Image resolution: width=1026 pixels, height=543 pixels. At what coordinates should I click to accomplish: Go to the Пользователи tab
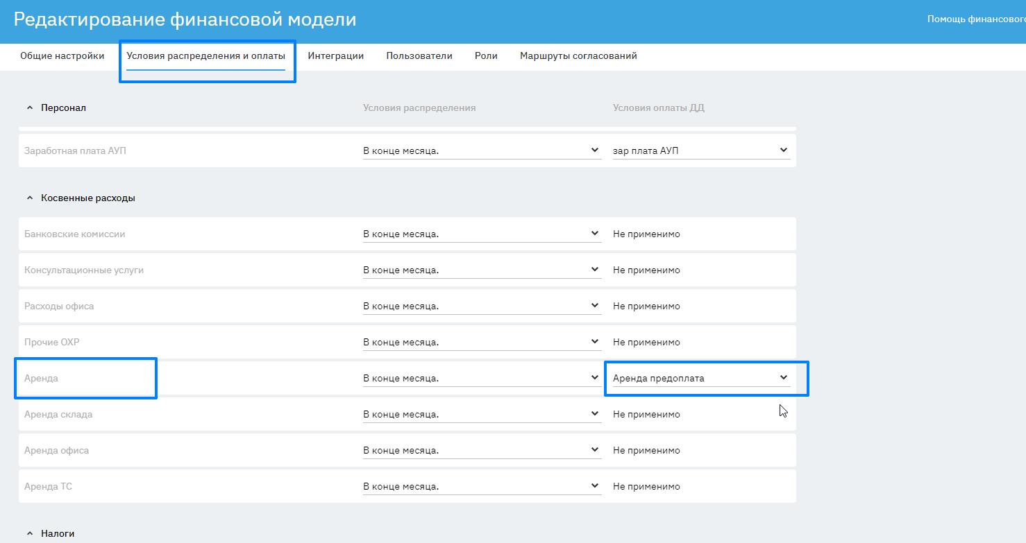click(x=419, y=56)
